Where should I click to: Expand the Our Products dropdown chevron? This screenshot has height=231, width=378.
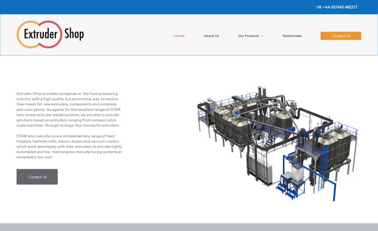(x=262, y=36)
